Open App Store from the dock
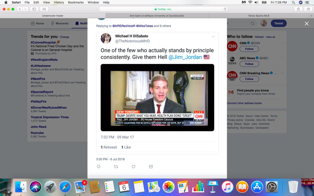 [x=257, y=187]
